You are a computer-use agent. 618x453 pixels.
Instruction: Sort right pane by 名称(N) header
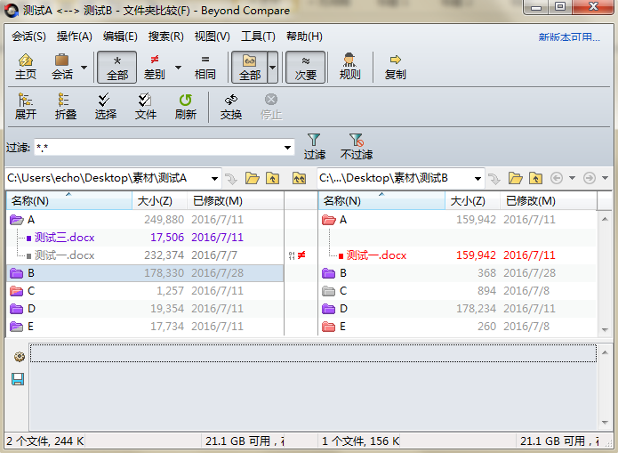[381, 201]
